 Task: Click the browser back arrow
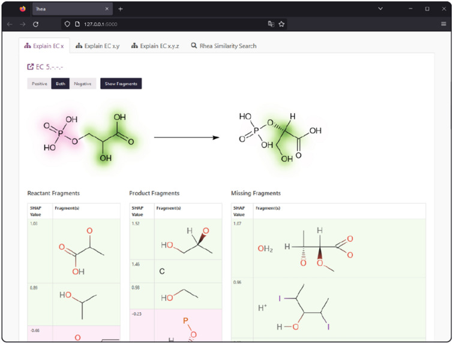[10, 24]
